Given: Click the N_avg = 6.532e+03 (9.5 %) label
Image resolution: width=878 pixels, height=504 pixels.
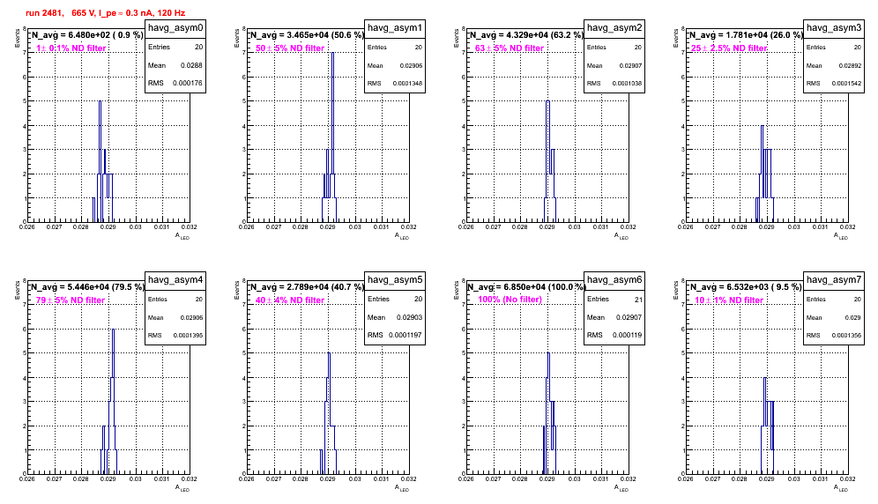Looking at the screenshot, I should coord(746,287).
